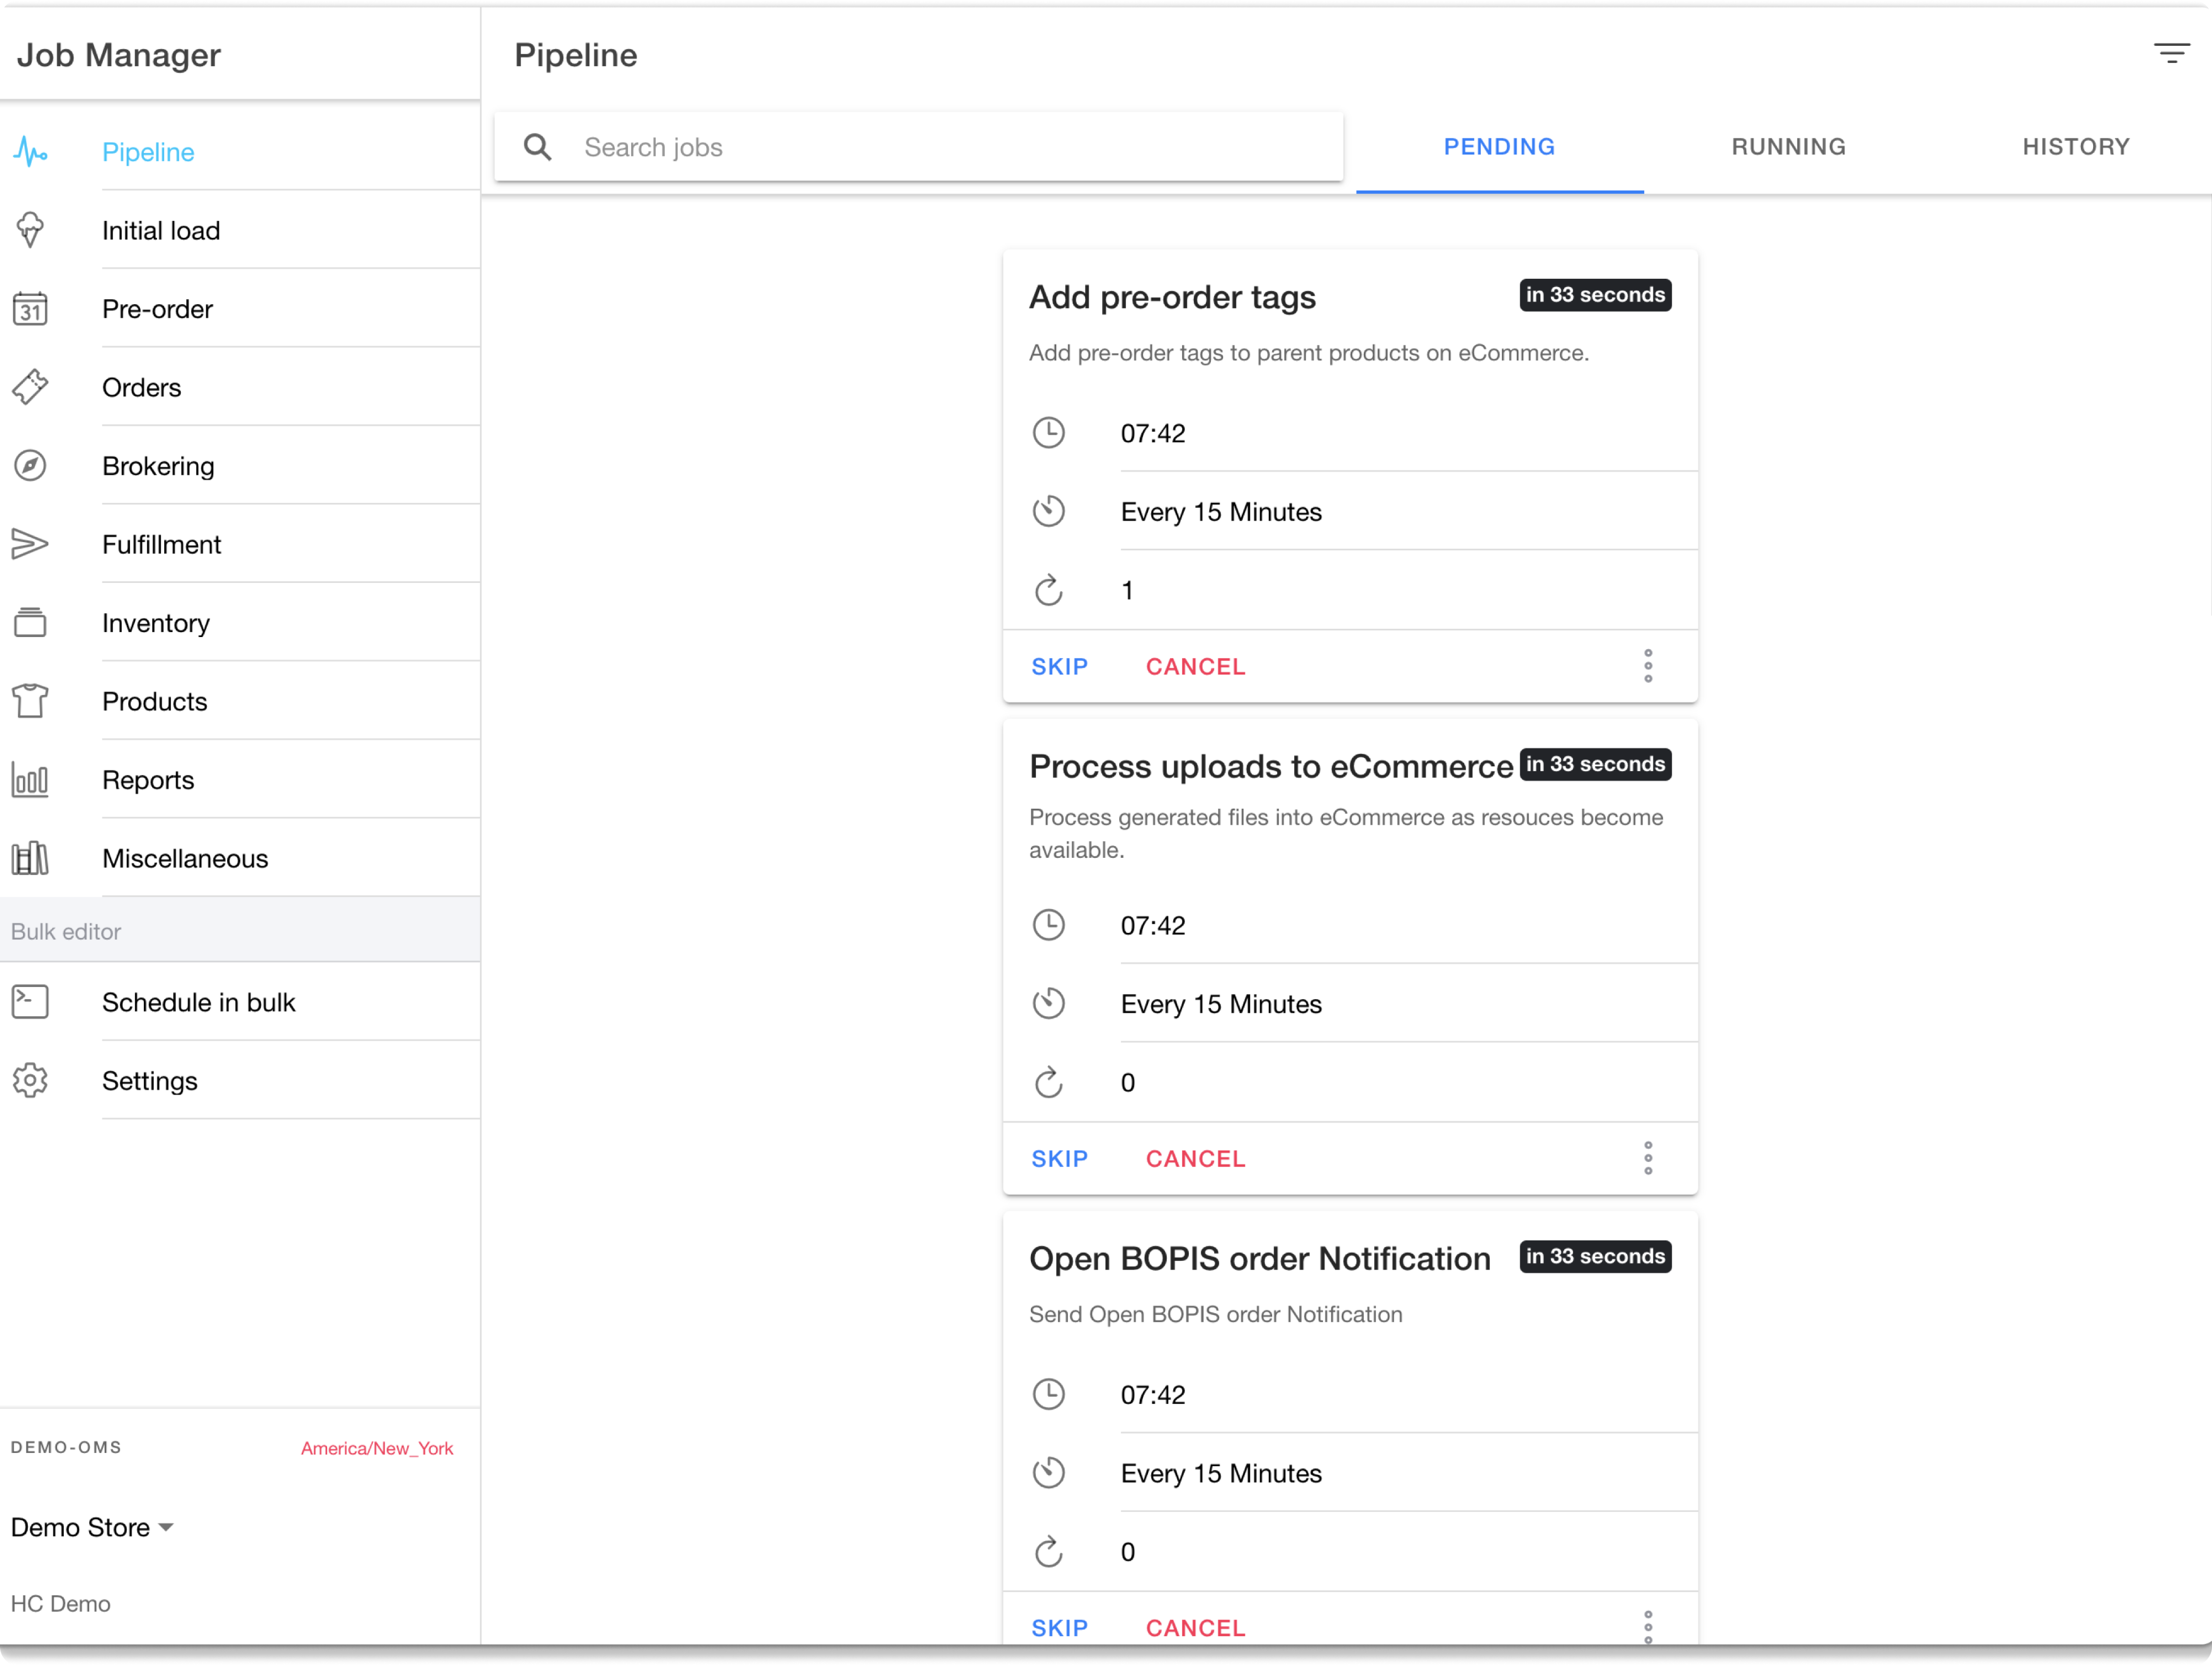2212x1666 pixels.
Task: Click the Initial load ice cream icon
Action: 30,230
